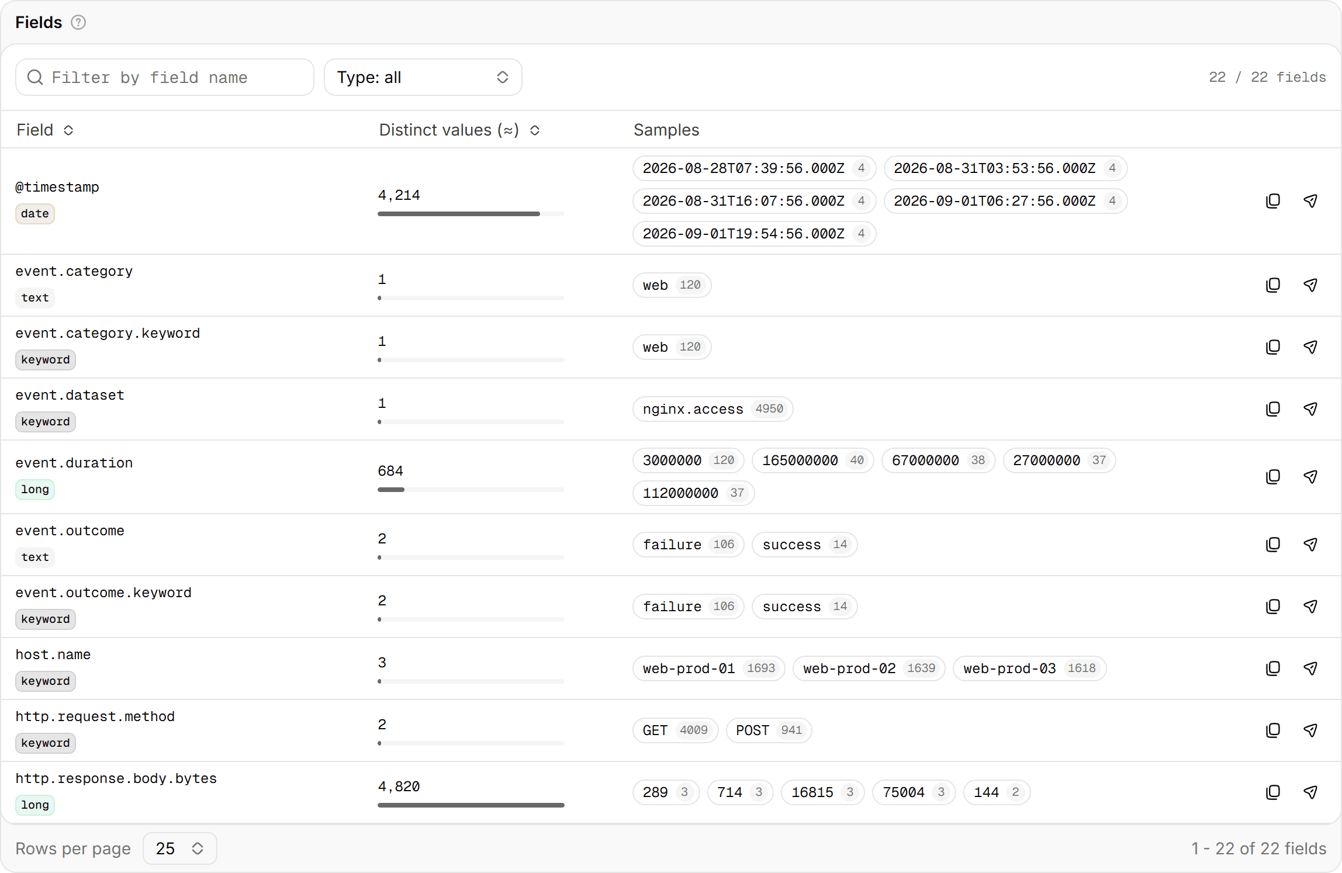Viewport: 1342px width, 873px height.
Task: Click send icon for event.duration row
Action: tap(1310, 477)
